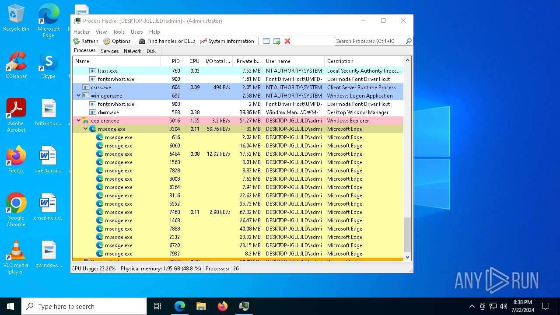Open System information window
The height and width of the screenshot is (315, 560).
[x=227, y=41]
